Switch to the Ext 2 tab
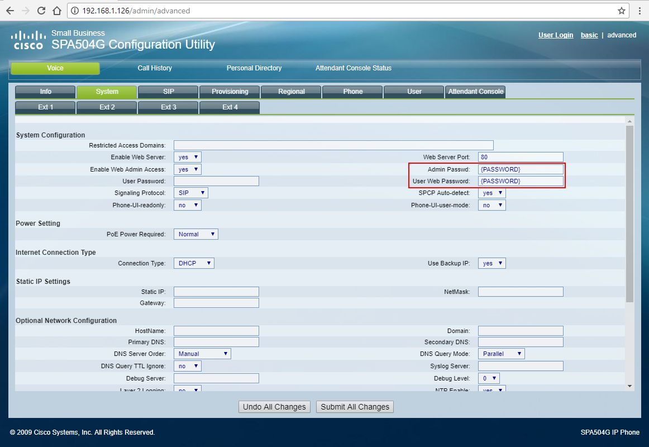 coord(107,107)
